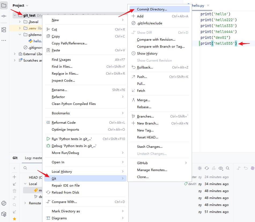Collapse the gitdemo folder

click(x=20, y=35)
